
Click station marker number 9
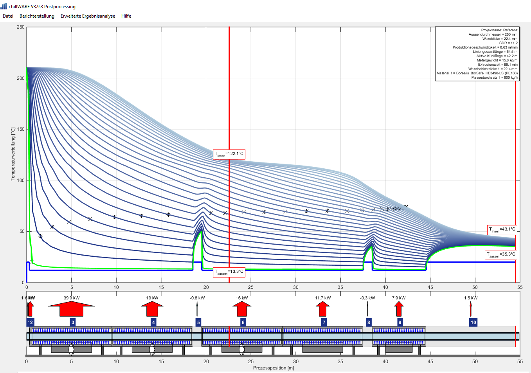tap(400, 322)
